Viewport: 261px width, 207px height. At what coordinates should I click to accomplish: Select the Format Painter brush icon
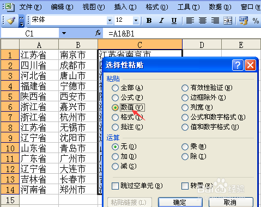pyautogui.click(x=11, y=21)
